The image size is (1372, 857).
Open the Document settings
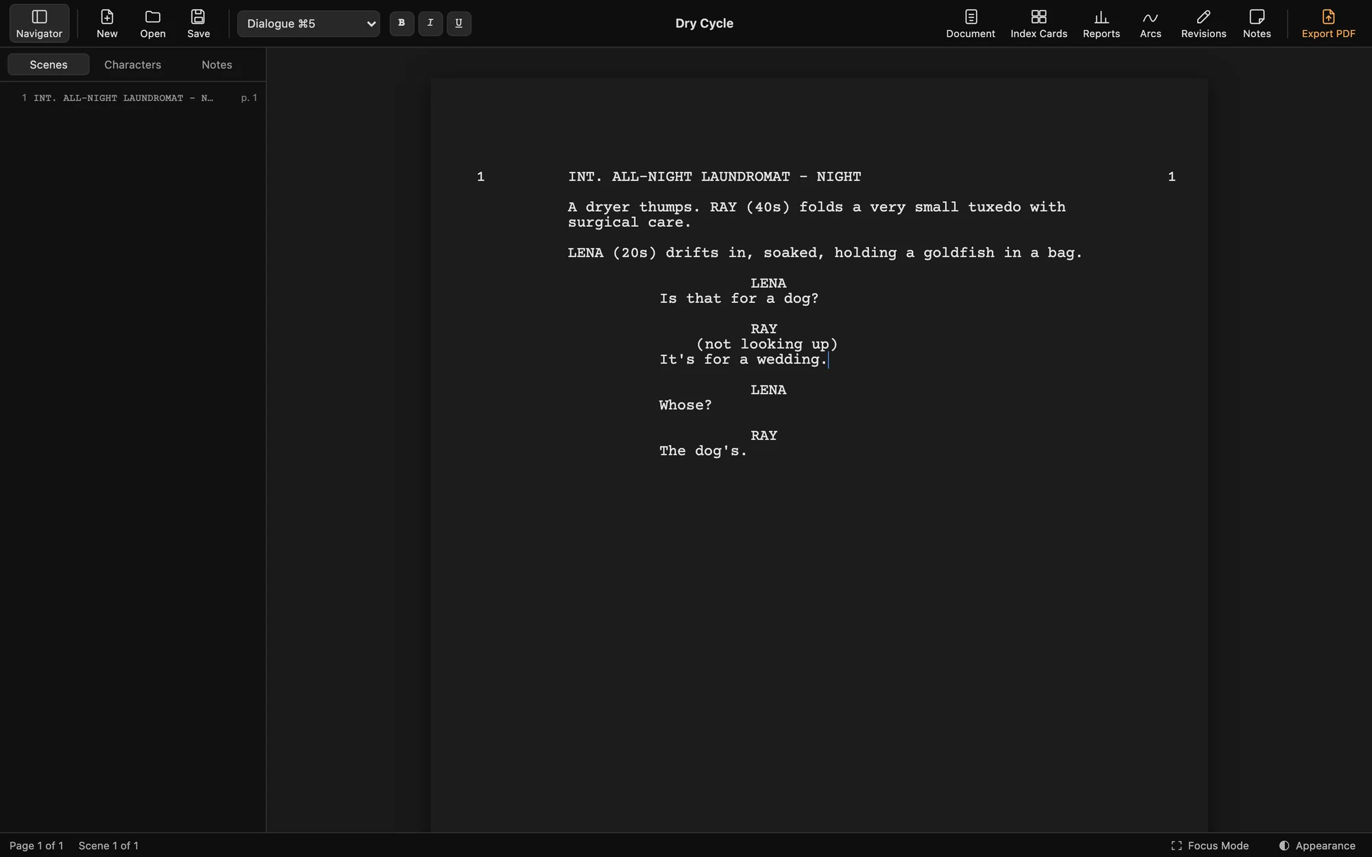click(970, 23)
